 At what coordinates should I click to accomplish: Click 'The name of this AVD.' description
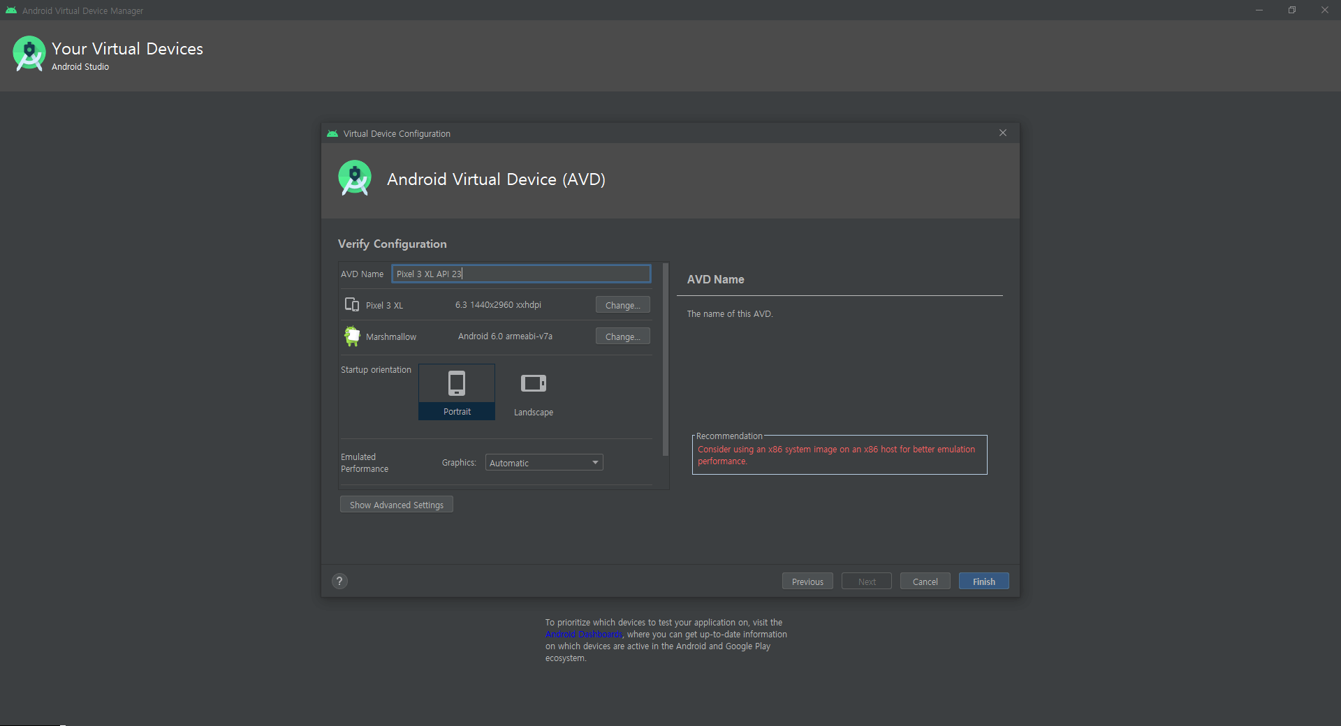click(730, 314)
